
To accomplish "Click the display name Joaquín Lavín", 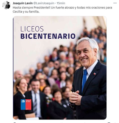I will tap(23, 3).
